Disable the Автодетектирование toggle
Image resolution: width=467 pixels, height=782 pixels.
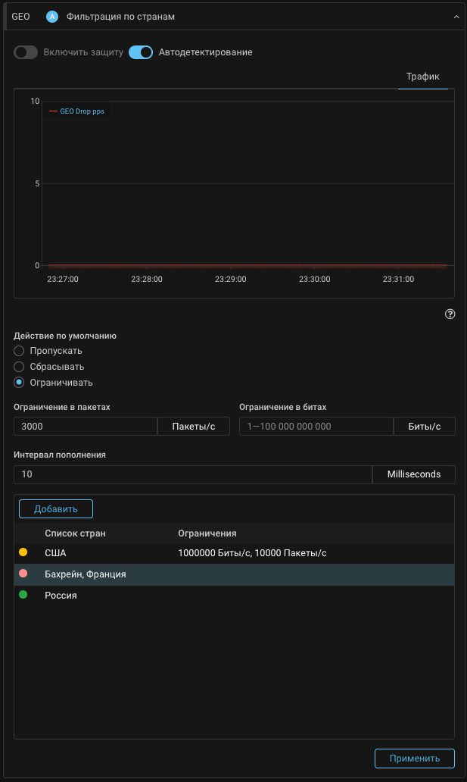click(141, 52)
